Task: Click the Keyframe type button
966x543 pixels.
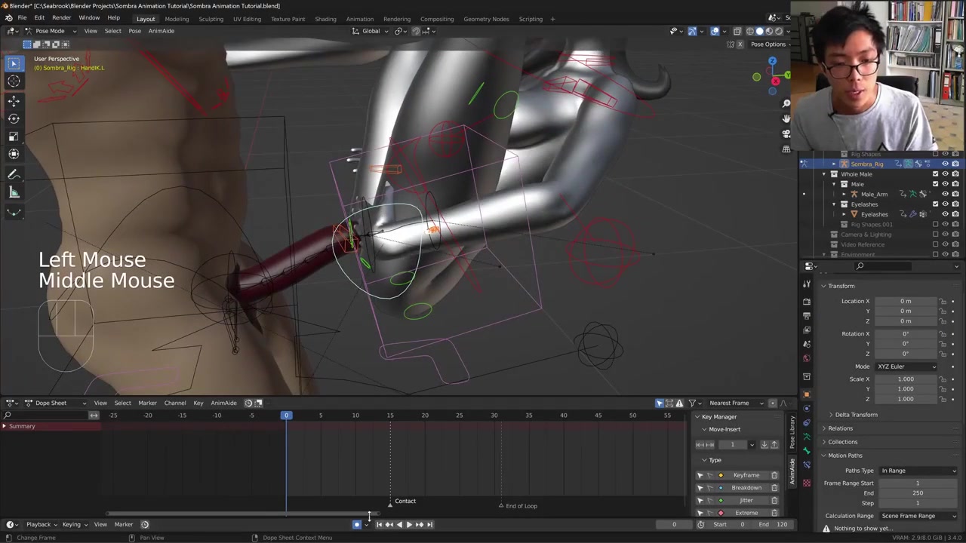Action: tap(746, 475)
